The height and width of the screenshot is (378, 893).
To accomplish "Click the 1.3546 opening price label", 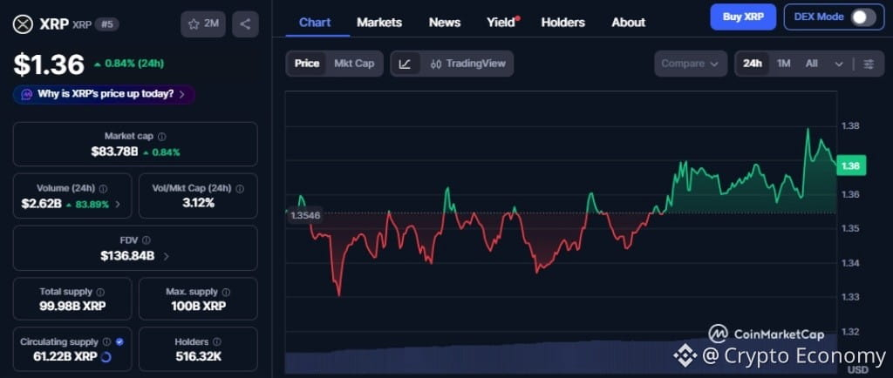I will [x=305, y=215].
